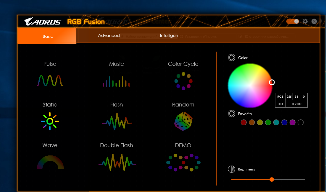Select the Random dice icon

[x=183, y=121]
